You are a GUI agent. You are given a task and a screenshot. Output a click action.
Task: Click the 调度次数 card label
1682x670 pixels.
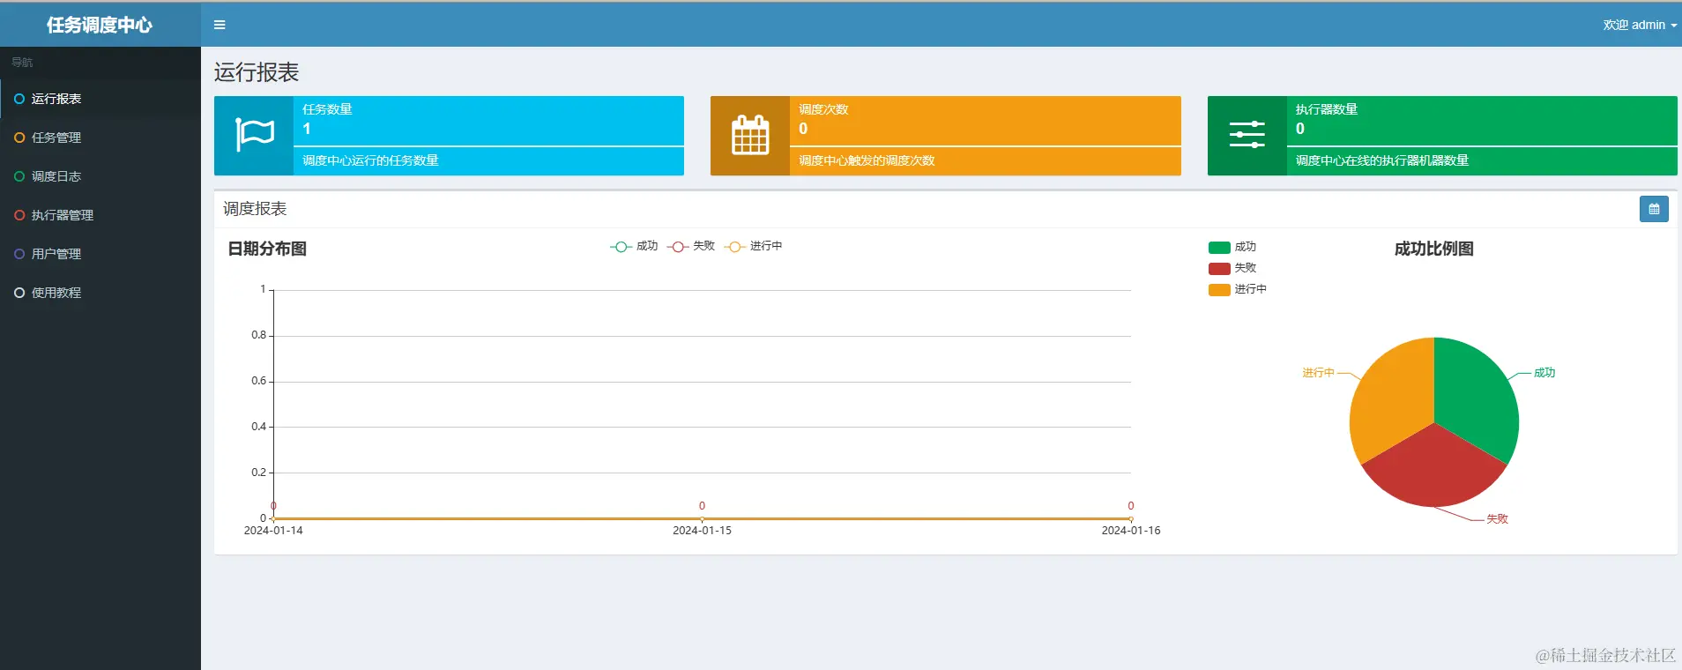pos(823,109)
